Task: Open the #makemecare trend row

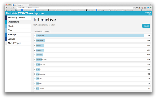Action: pos(92,74)
